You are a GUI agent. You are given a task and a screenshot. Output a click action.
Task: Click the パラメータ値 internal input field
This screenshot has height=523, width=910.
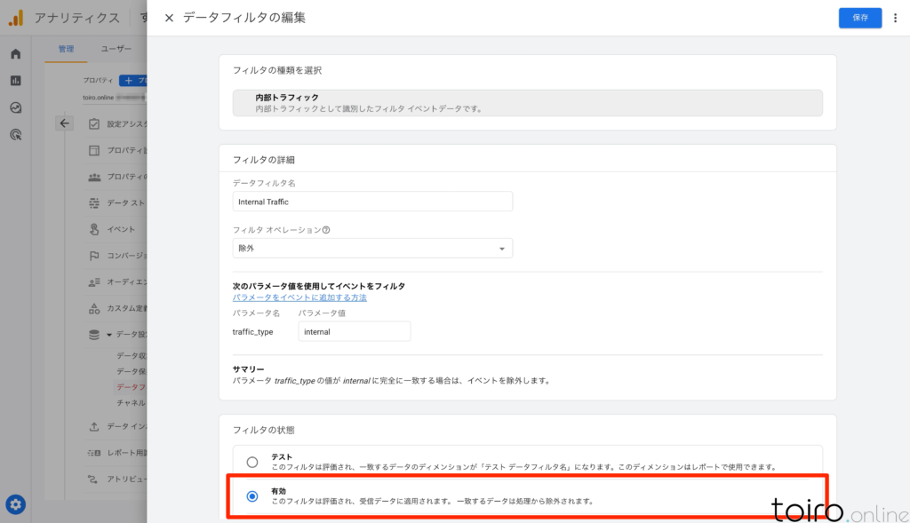[x=354, y=331]
